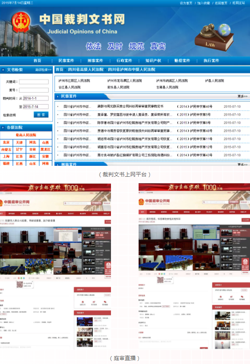Click 中国庭审公开网 logo in right screenshot
This screenshot has height=364, width=250.
click(154, 202)
